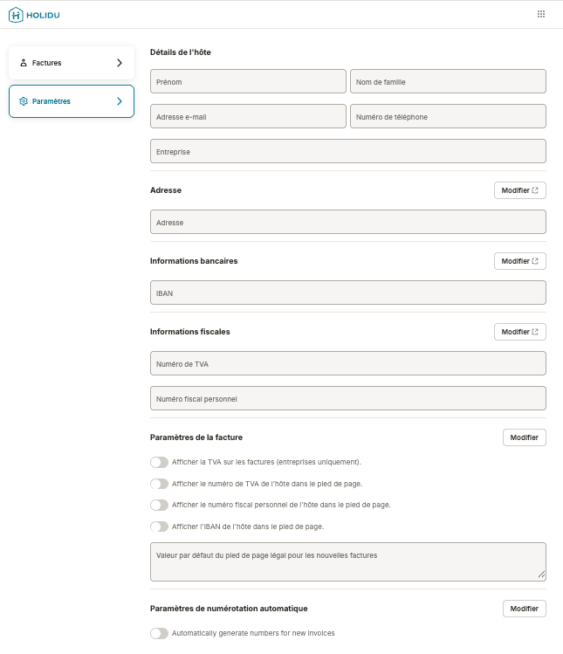Image resolution: width=563 pixels, height=654 pixels.
Task: Expand Paramètres with its chevron arrow
Action: 120,101
